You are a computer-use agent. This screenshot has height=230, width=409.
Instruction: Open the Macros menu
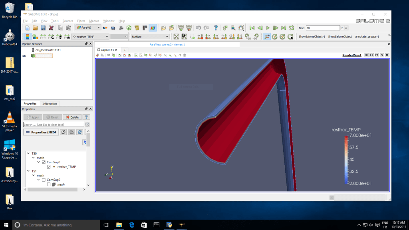94,21
